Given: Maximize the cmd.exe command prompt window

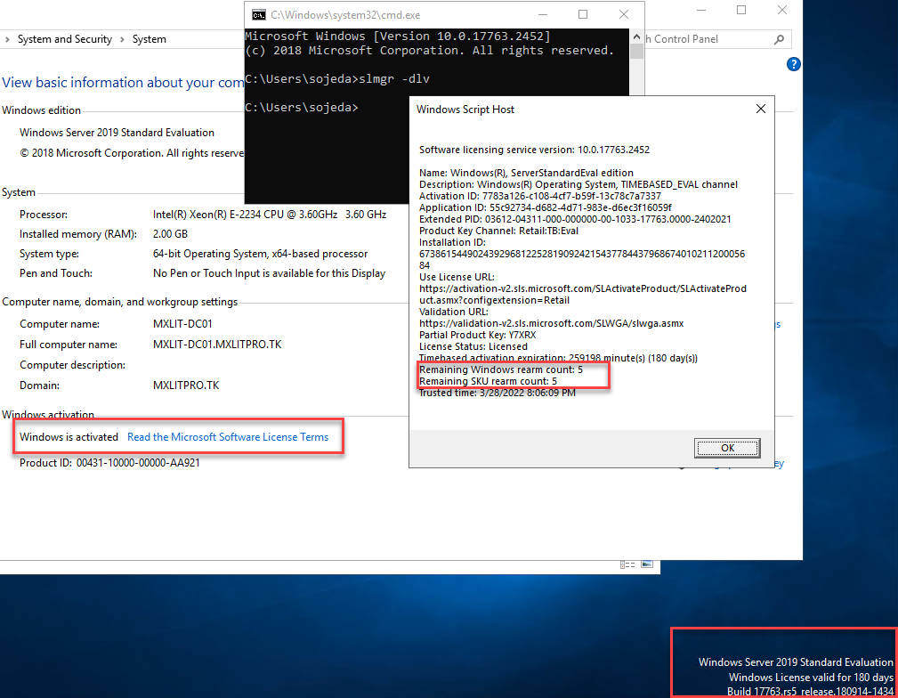Looking at the screenshot, I should point(583,14).
